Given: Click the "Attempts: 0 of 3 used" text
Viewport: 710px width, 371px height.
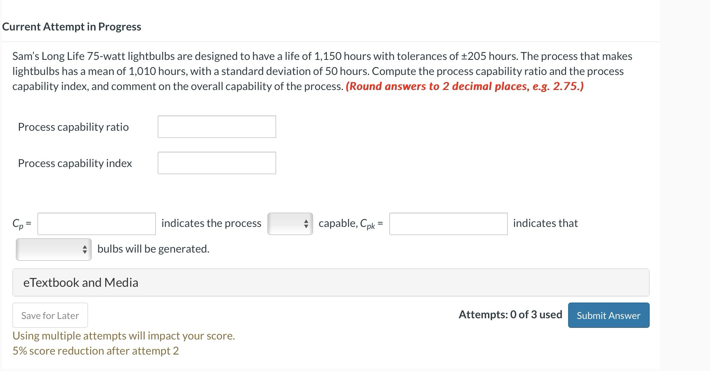Looking at the screenshot, I should pos(510,315).
